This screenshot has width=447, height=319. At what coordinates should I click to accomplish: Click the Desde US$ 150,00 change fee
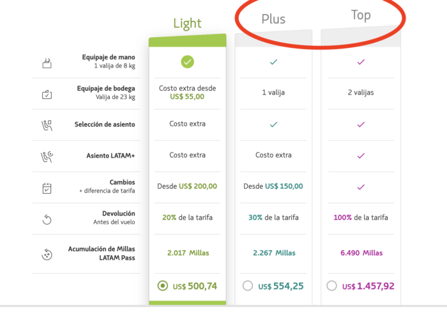pyautogui.click(x=273, y=186)
